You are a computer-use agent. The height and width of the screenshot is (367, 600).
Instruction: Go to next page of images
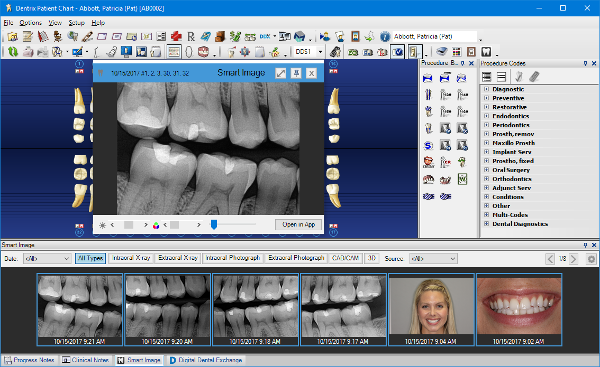tap(573, 259)
